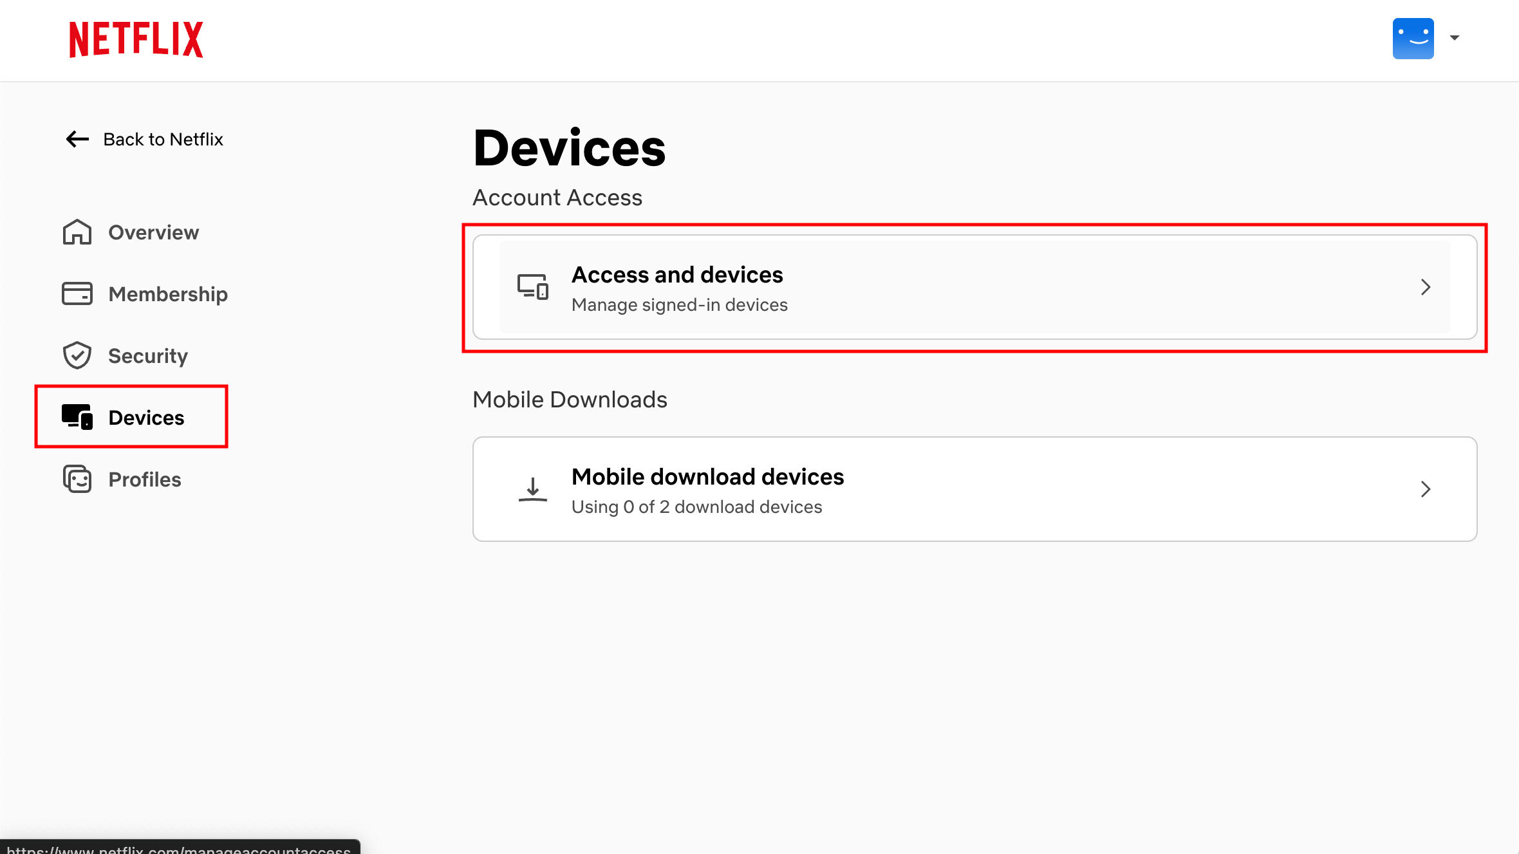Select the Overview home icon

tap(77, 232)
